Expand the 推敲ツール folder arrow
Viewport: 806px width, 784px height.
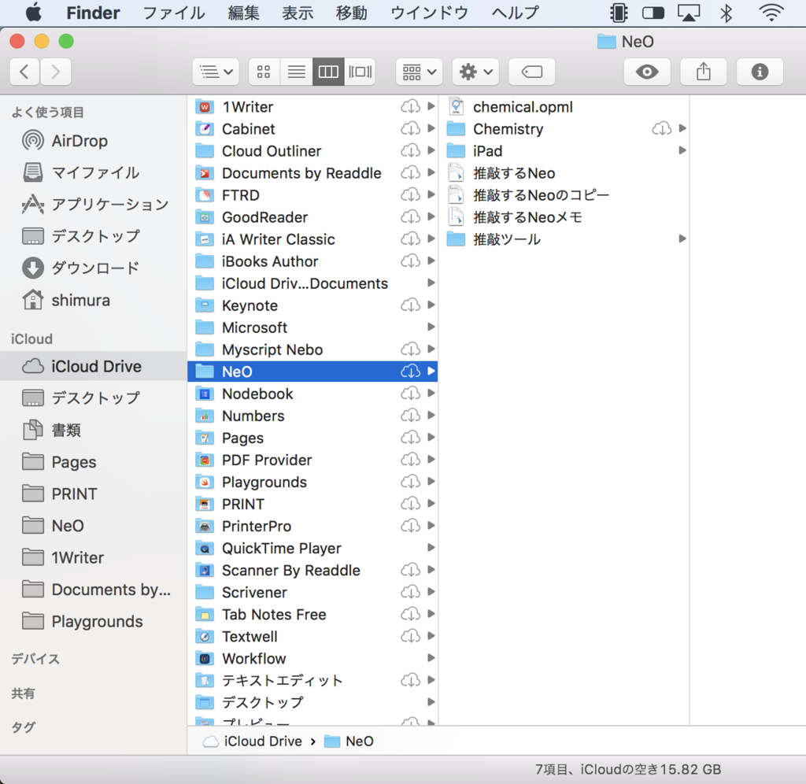pyautogui.click(x=682, y=239)
